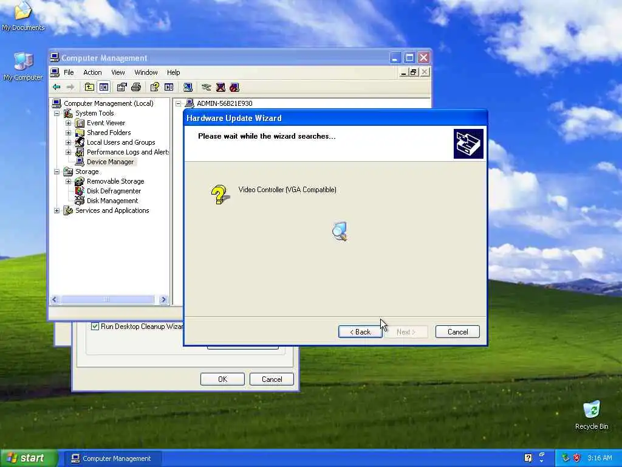622x467 pixels.
Task: Click the Start button
Action: point(29,458)
